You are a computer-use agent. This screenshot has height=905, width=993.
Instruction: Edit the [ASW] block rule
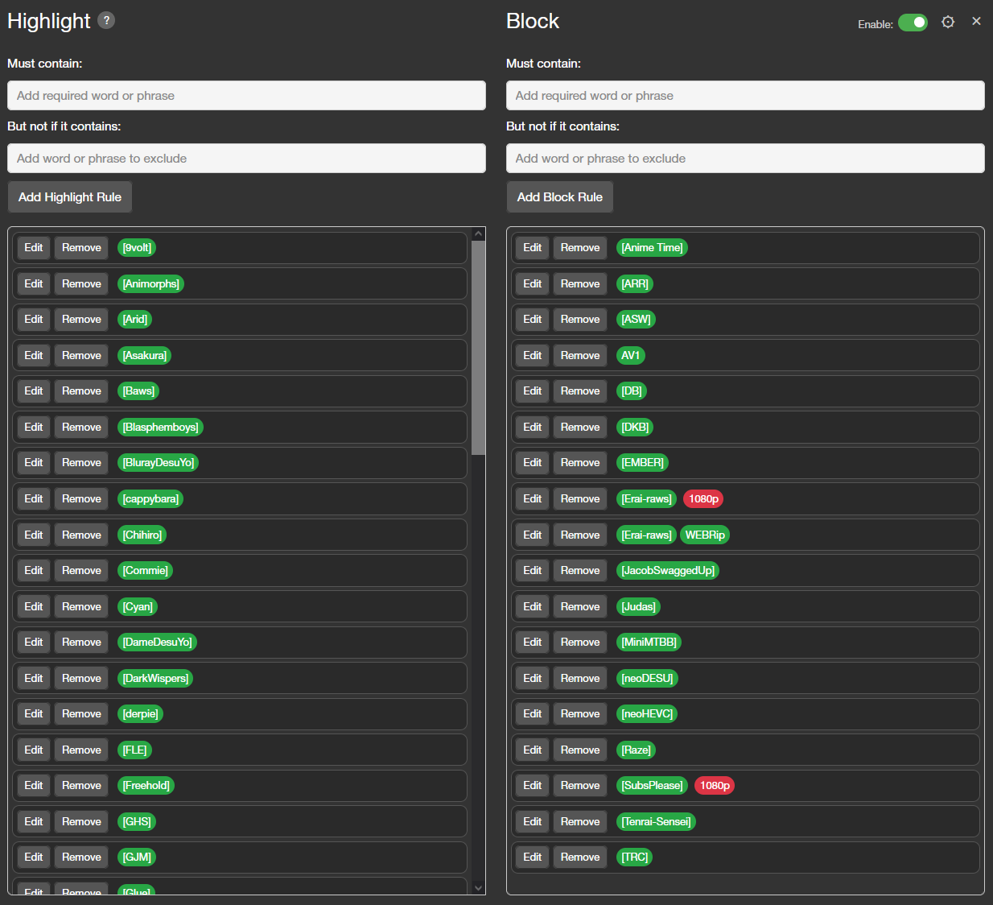point(533,319)
